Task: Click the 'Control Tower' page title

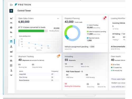Action: (x=24, y=11)
